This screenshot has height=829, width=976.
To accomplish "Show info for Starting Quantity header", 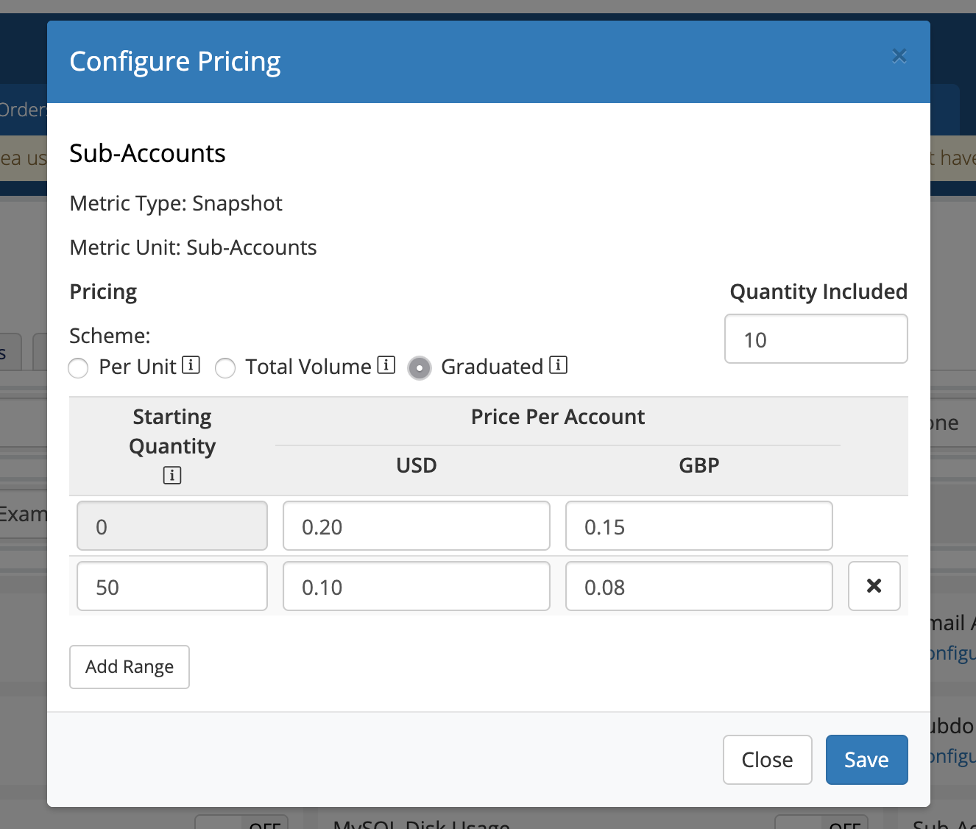I will click(172, 476).
